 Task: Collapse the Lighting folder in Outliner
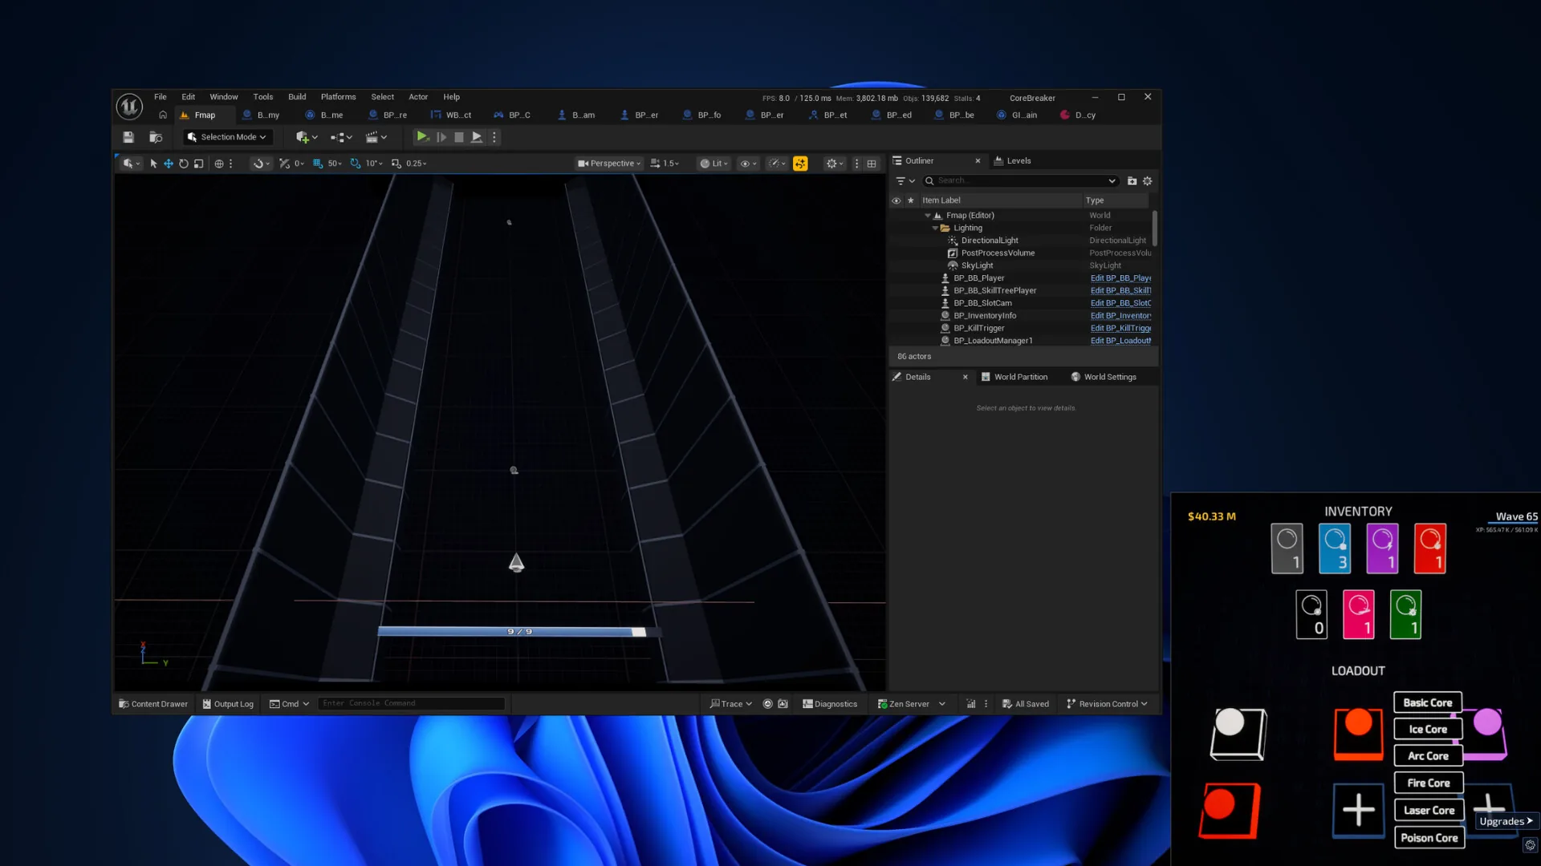coord(935,229)
